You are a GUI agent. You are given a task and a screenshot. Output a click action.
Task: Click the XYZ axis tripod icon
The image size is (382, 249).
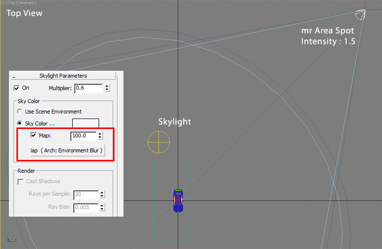point(11,237)
